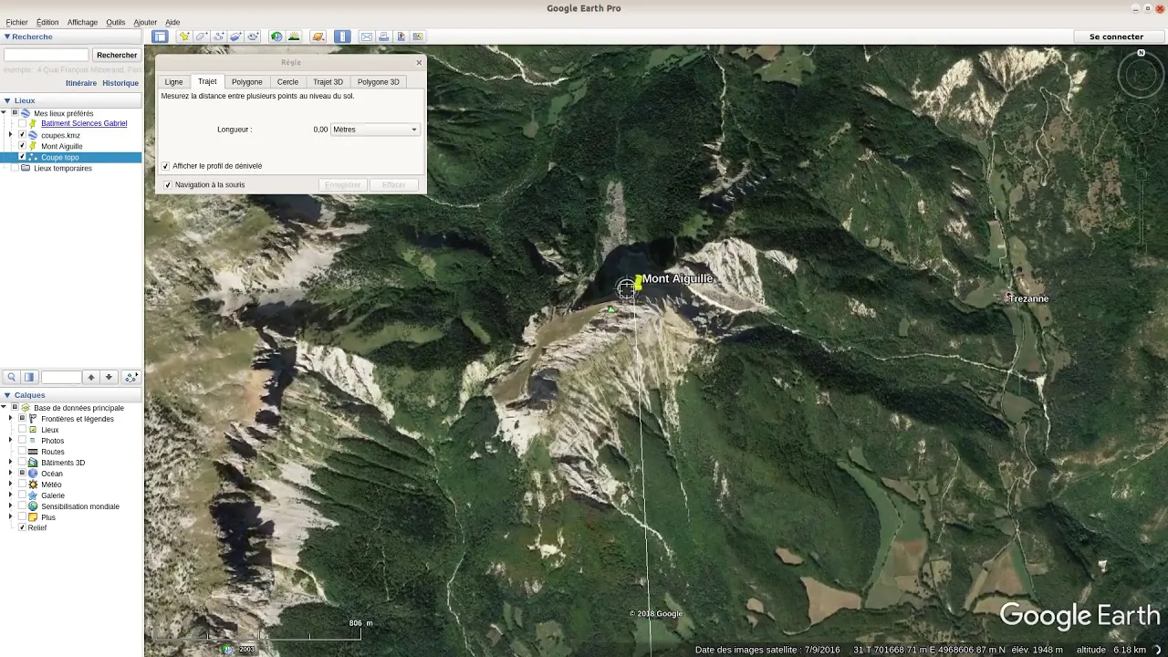Open the Mètres unit dropdown
The width and height of the screenshot is (1168, 657).
click(374, 130)
